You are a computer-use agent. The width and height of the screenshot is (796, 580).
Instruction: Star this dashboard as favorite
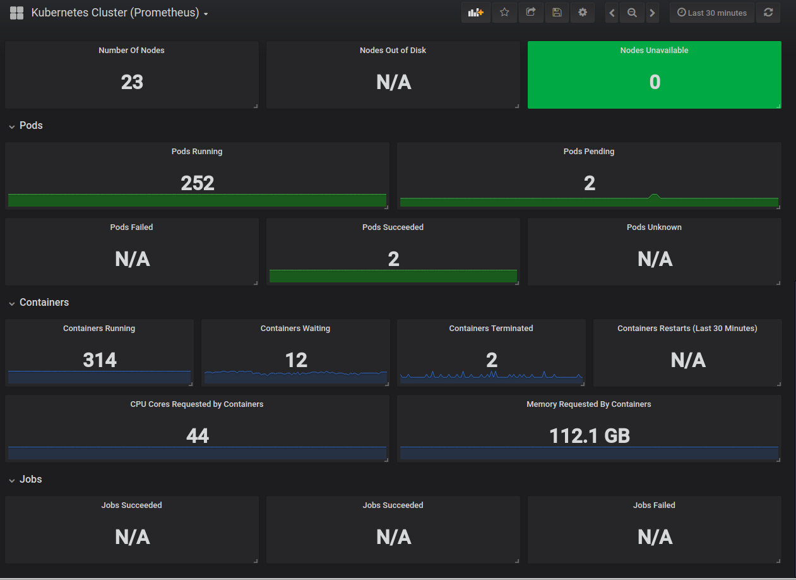pos(504,13)
